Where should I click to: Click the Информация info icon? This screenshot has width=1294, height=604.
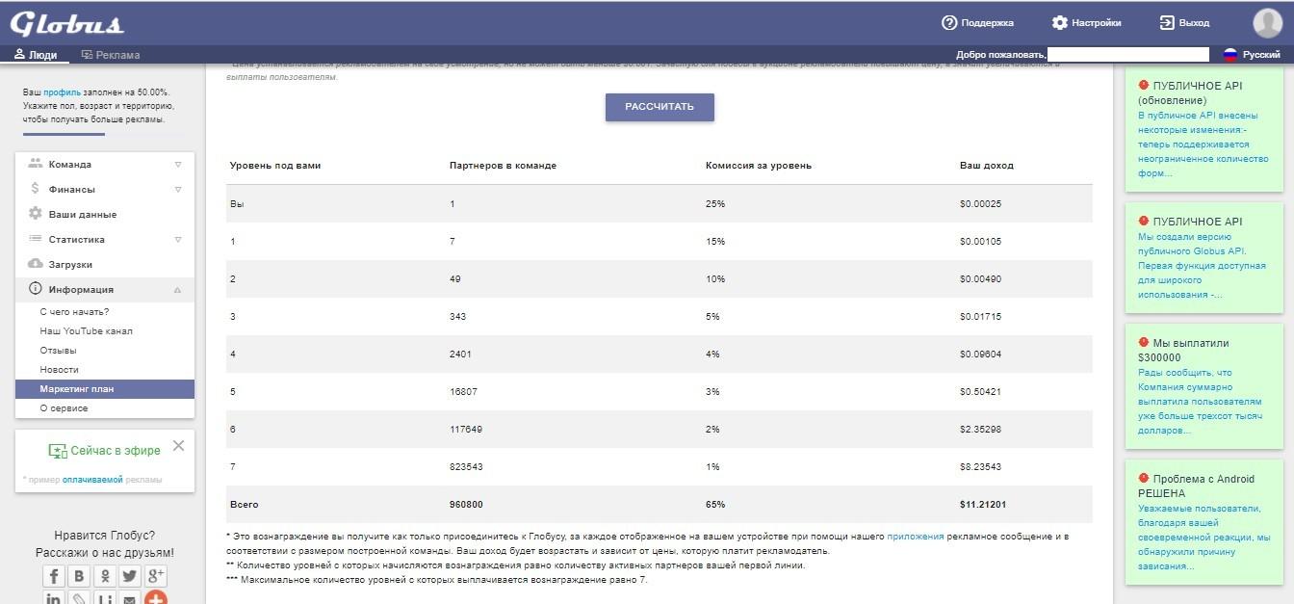[x=36, y=289]
